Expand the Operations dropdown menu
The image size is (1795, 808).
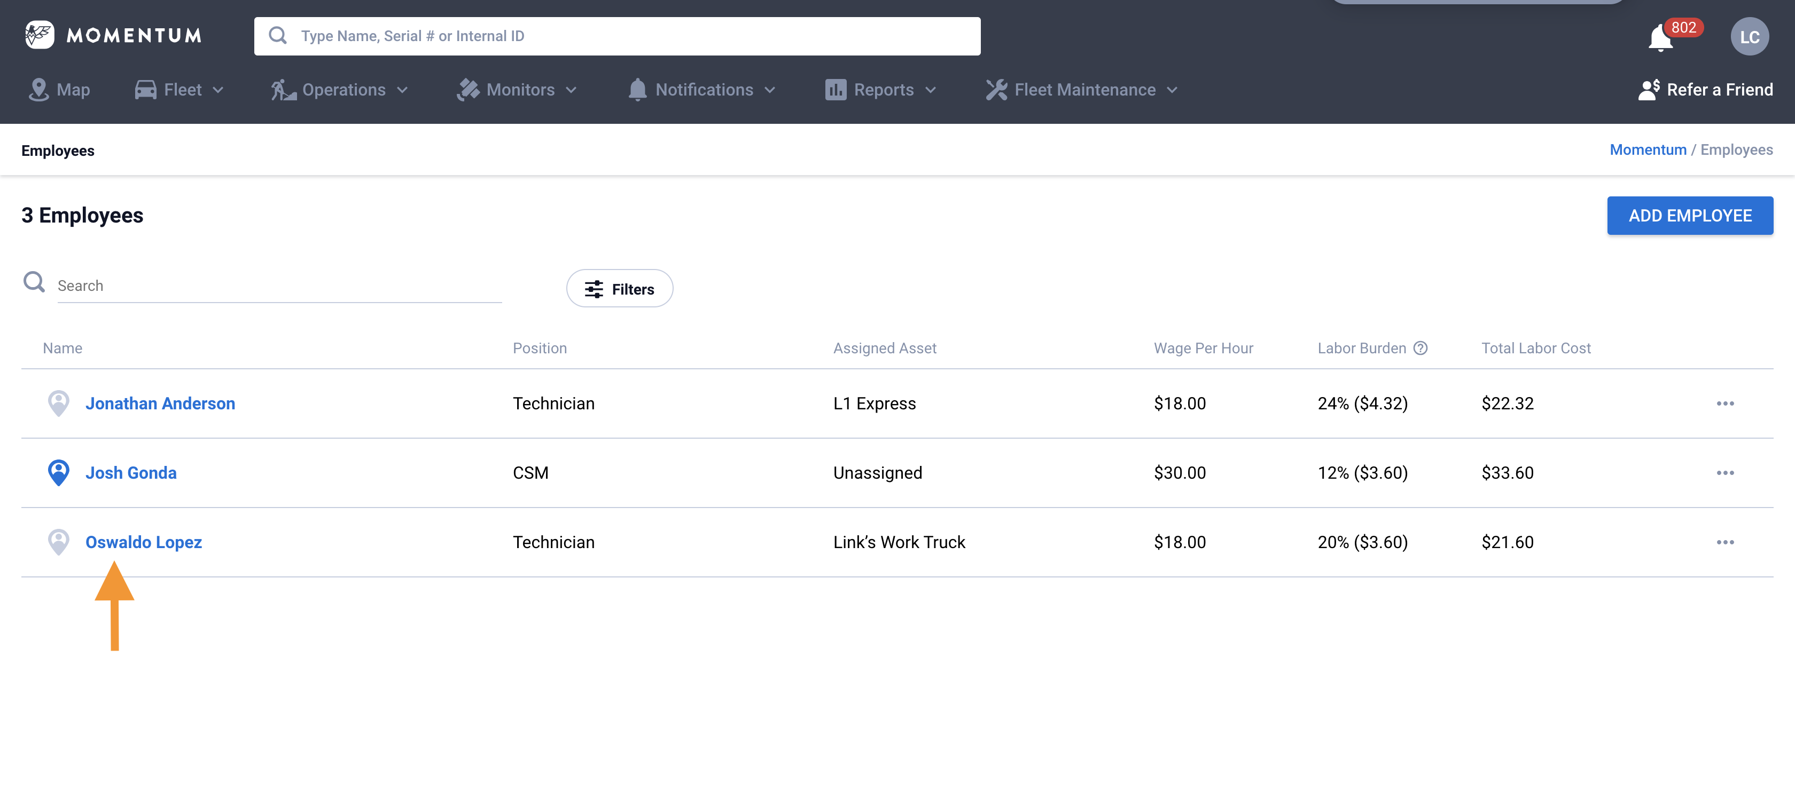pyautogui.click(x=340, y=90)
